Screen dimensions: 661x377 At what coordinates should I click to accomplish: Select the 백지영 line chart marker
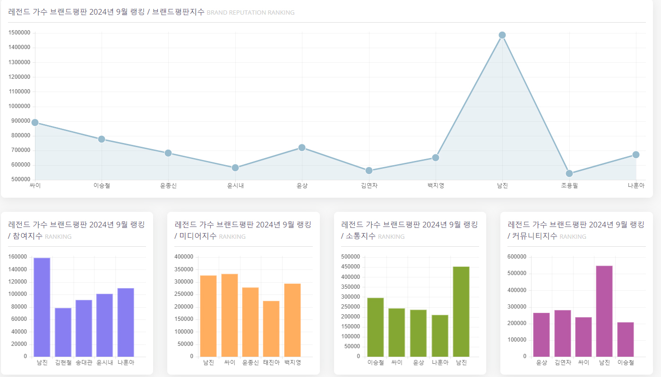coord(436,157)
